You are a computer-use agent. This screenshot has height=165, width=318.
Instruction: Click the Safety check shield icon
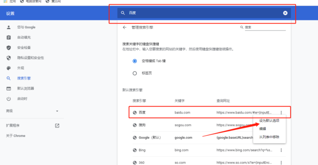click(9, 47)
